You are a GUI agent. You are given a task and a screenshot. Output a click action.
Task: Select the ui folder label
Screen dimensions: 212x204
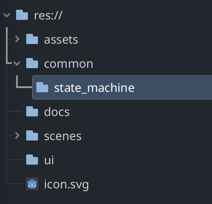click(x=49, y=160)
